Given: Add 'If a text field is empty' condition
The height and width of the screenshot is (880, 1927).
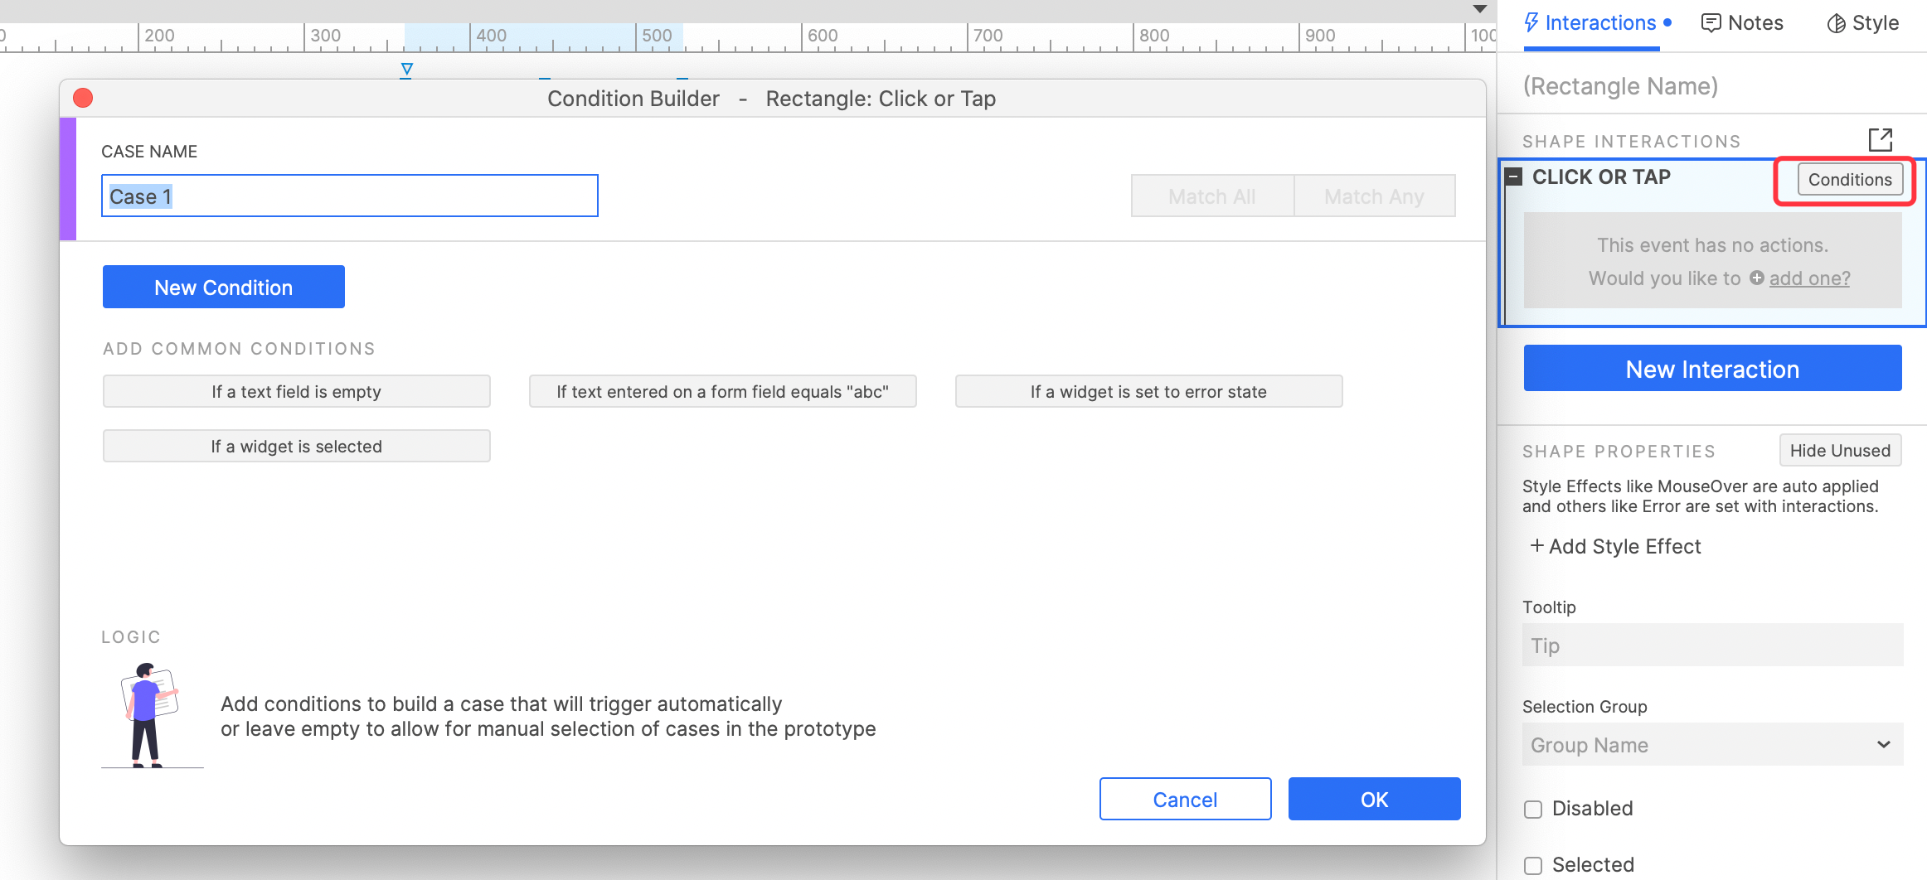Looking at the screenshot, I should pos(296,392).
